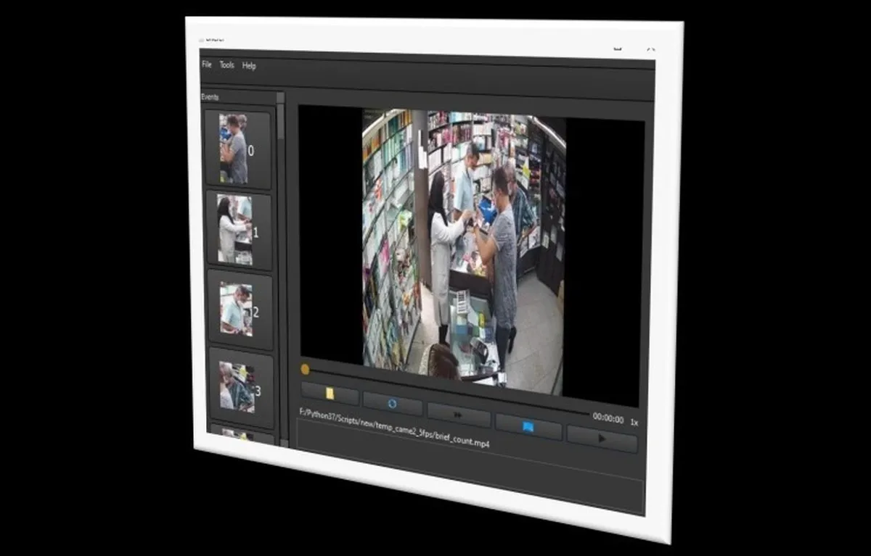Open the File menu

(207, 65)
